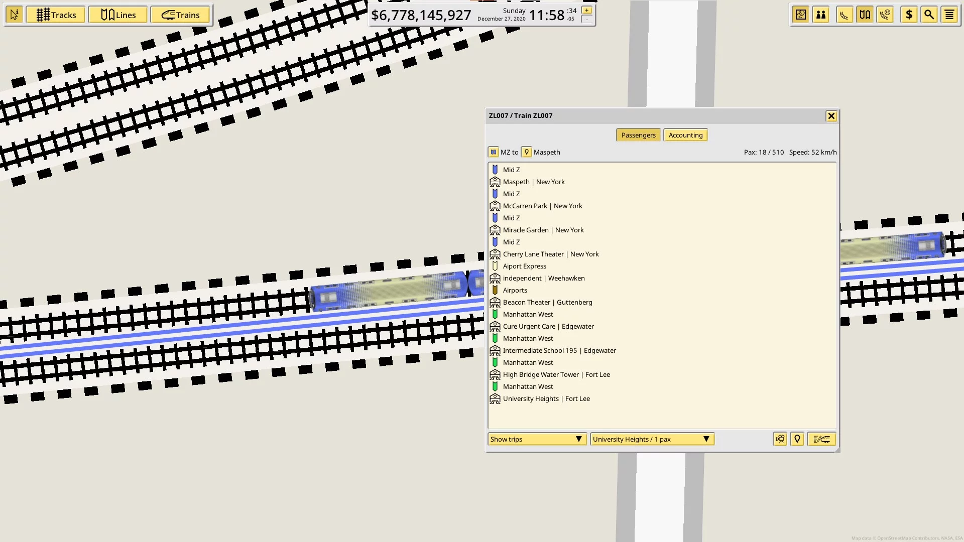Toggle the lines layer visibility button
This screenshot has width=964, height=542.
[x=865, y=15]
